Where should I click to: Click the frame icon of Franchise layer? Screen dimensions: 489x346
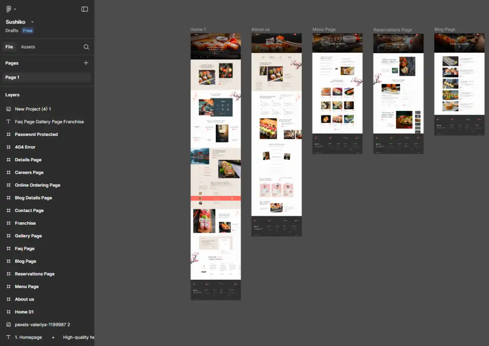point(8,223)
